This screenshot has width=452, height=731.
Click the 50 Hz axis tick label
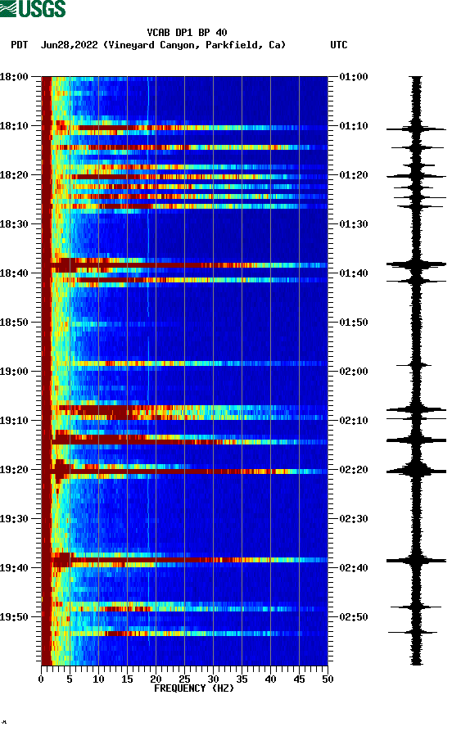click(x=328, y=679)
